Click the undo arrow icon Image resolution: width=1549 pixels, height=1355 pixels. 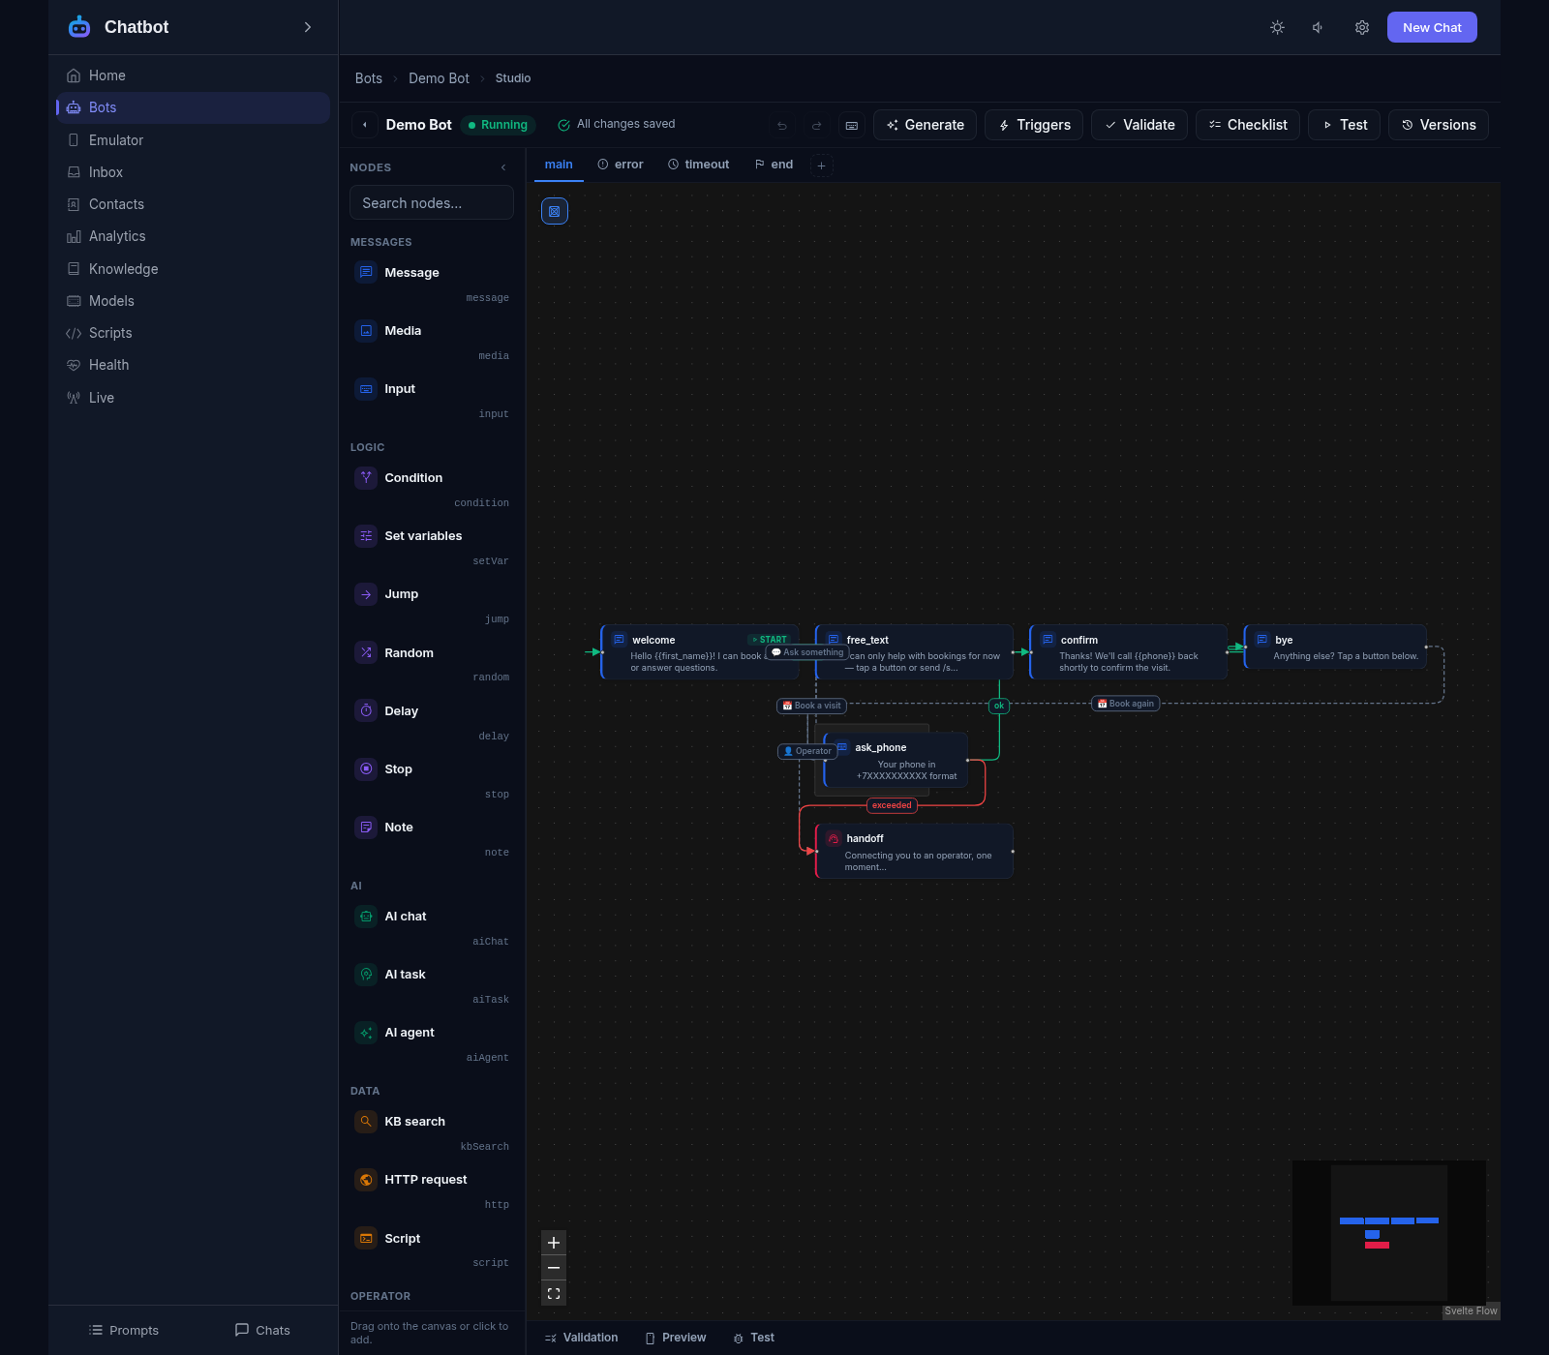tap(782, 125)
